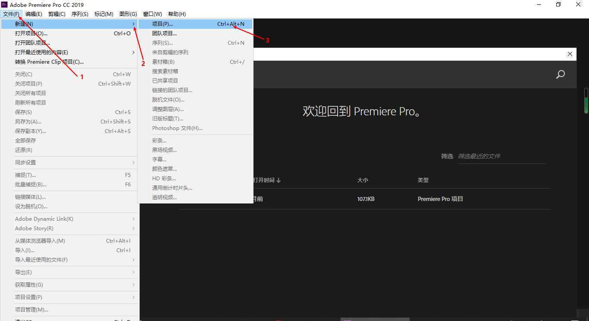Choose 链接媒体(L)... in File menu
This screenshot has width=589, height=321.
pos(69,197)
